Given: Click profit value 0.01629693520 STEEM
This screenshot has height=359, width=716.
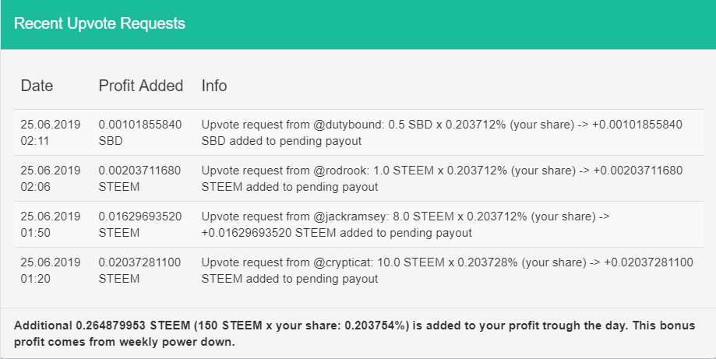Looking at the screenshot, I should [139, 225].
